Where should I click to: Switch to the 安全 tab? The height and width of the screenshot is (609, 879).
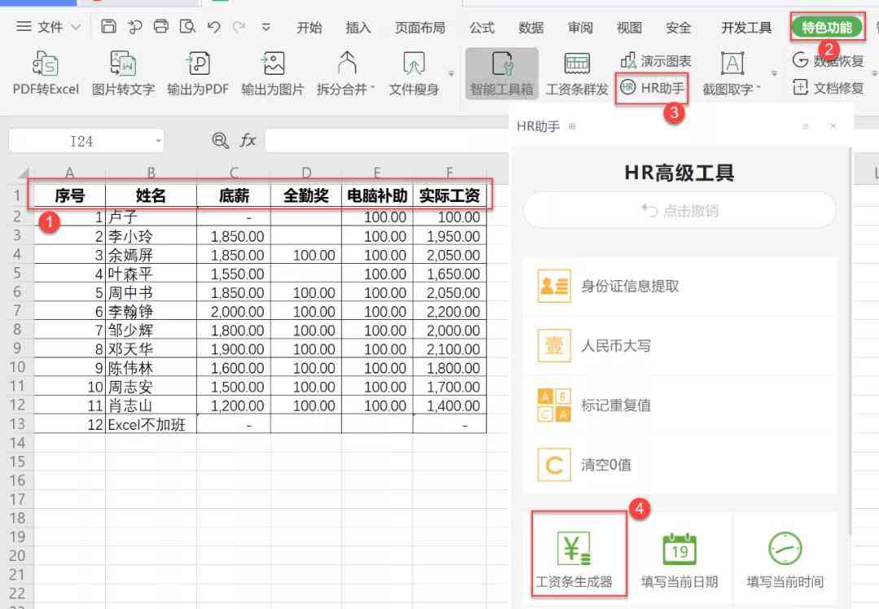click(x=678, y=28)
